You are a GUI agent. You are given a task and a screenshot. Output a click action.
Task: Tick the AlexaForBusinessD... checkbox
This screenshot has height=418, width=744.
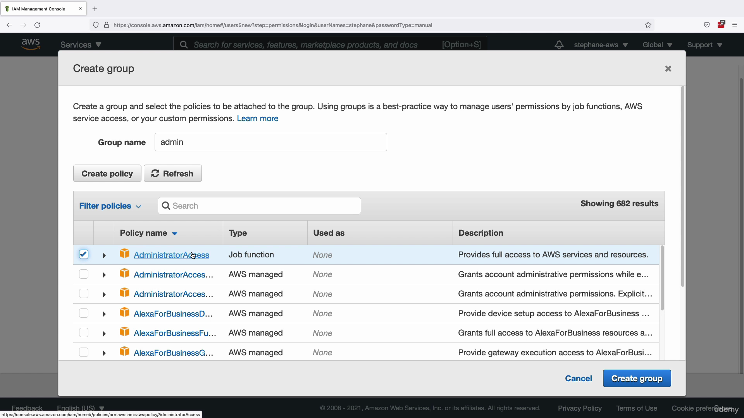point(84,313)
